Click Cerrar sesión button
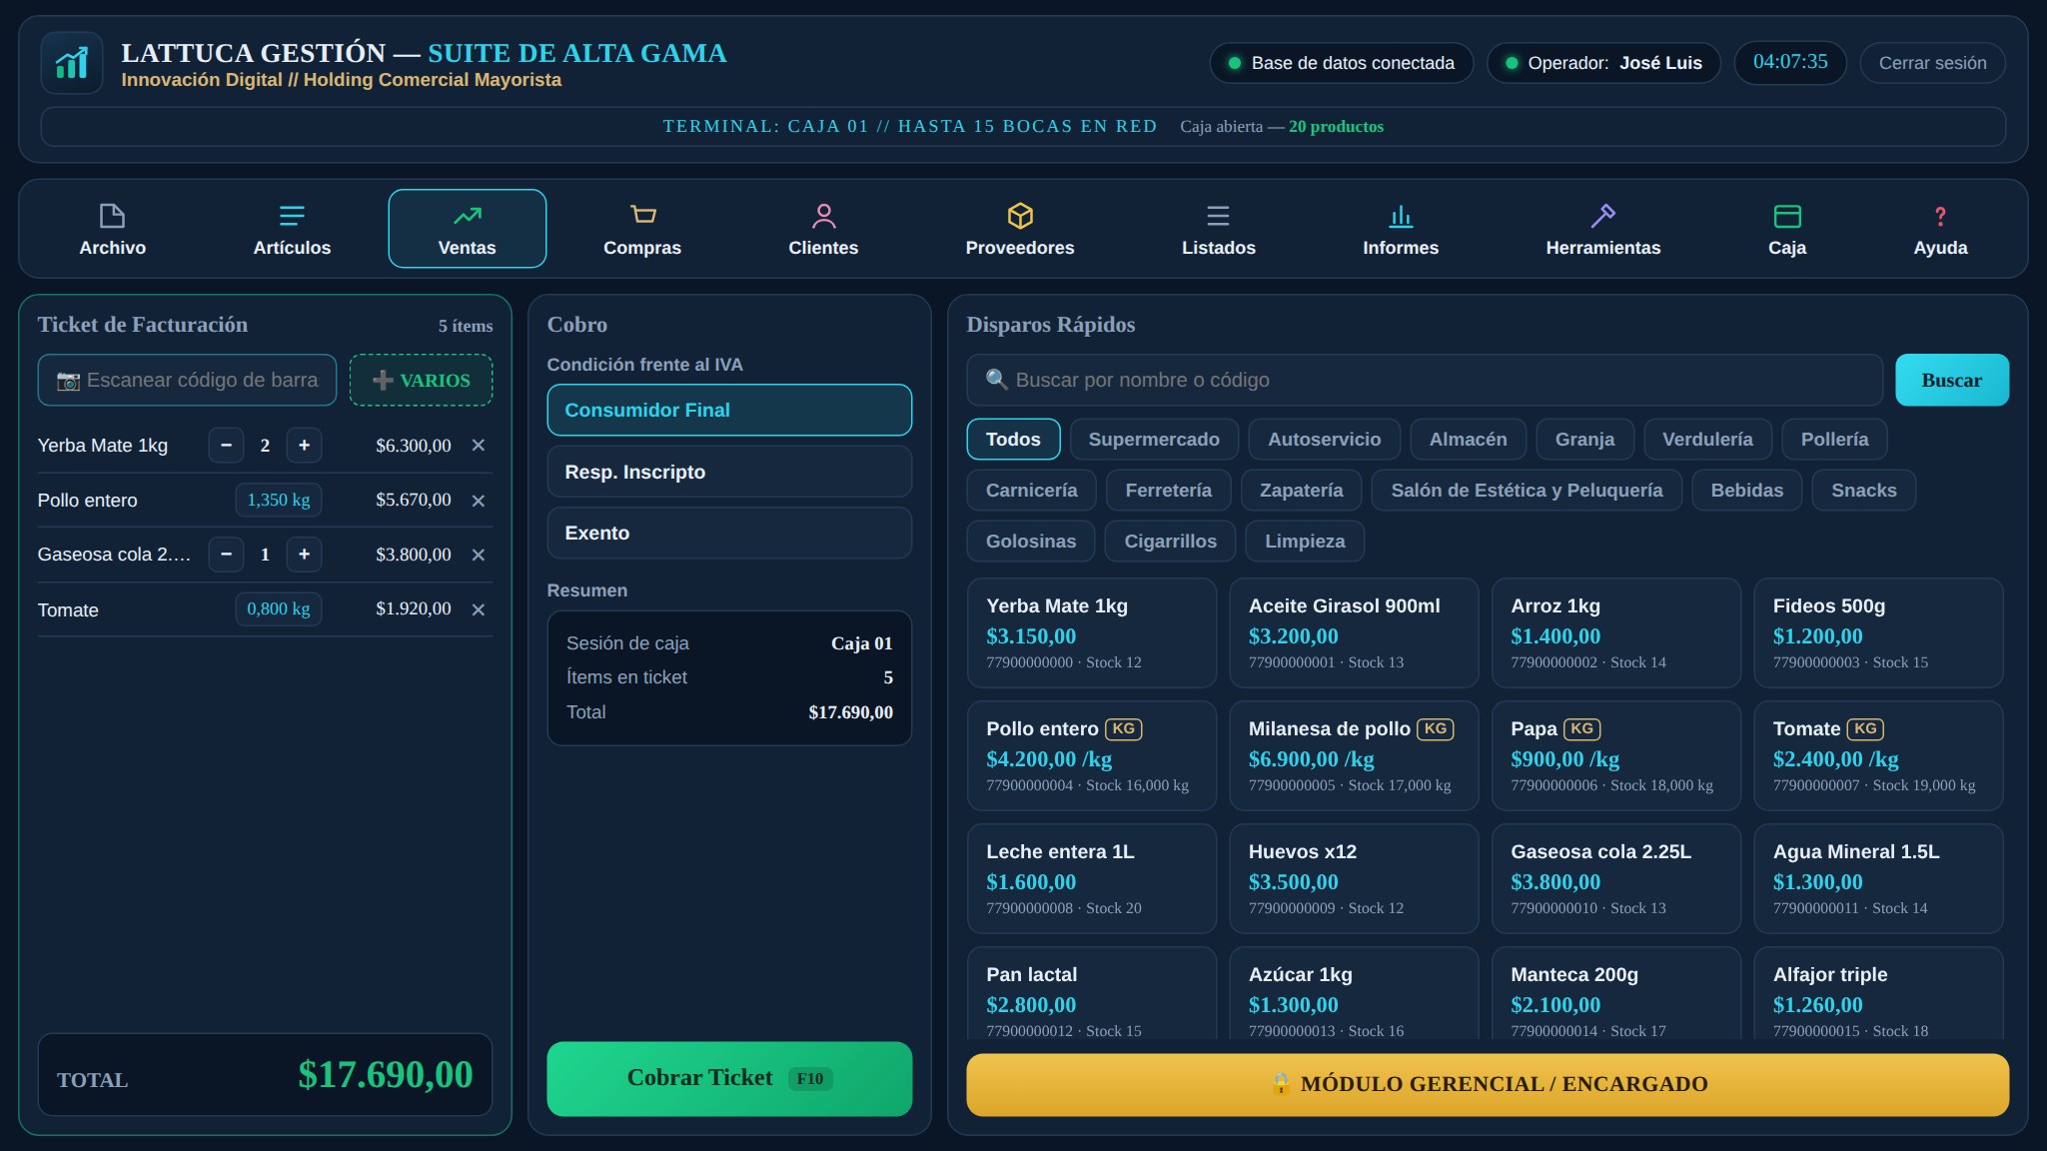Image resolution: width=2047 pixels, height=1151 pixels. (1932, 63)
